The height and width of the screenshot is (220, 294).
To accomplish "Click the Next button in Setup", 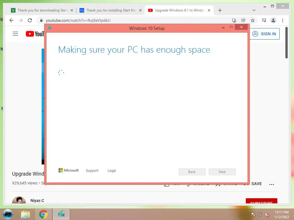I will 222,172.
